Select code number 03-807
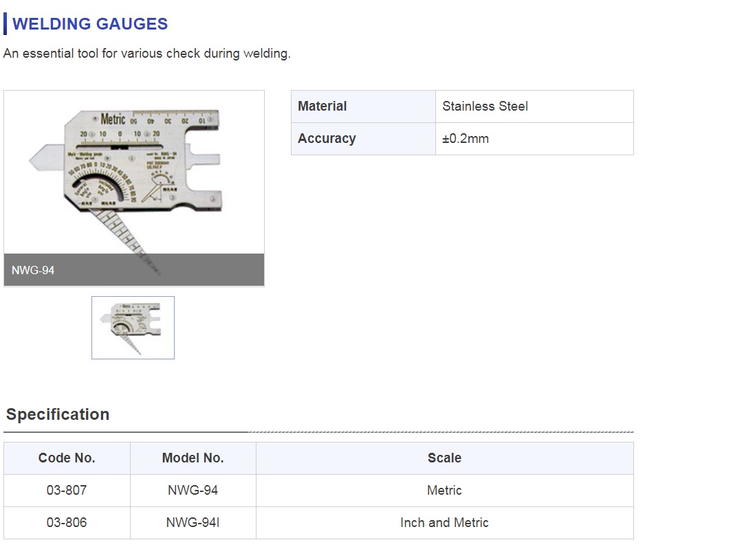The height and width of the screenshot is (549, 742). pos(67,491)
